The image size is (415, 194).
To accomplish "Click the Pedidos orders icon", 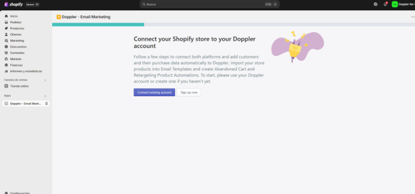I will [x=6, y=22].
